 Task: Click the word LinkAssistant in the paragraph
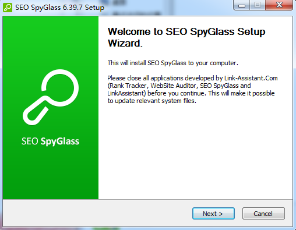click(x=126, y=93)
